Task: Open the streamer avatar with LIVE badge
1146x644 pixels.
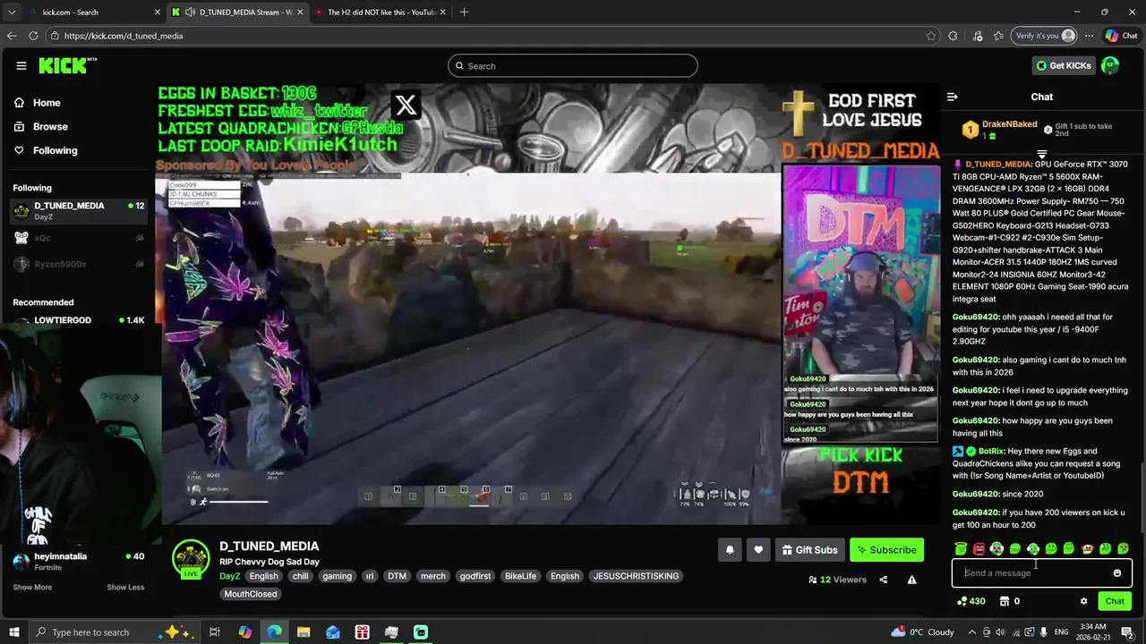Action: [x=191, y=559]
